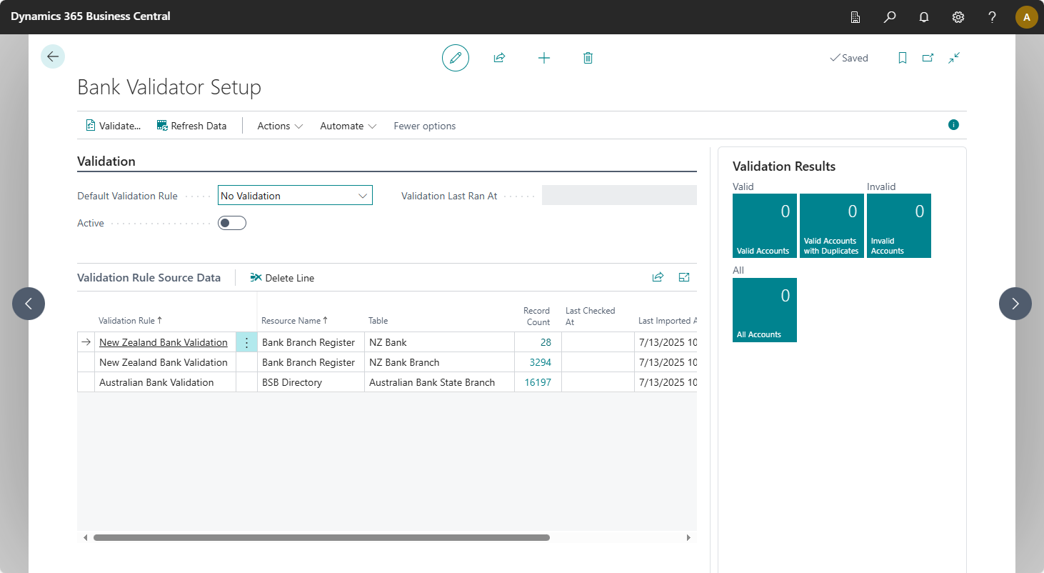1044x573 pixels.
Task: Click scrollbar left arrow in grid
Action: [x=86, y=537]
